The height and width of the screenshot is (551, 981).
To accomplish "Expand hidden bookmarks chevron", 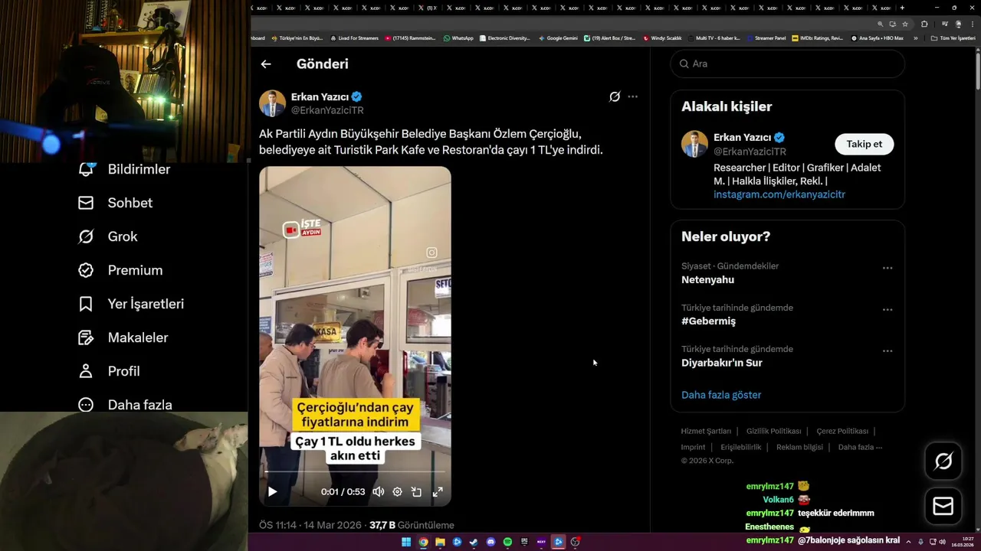I will [x=915, y=37].
